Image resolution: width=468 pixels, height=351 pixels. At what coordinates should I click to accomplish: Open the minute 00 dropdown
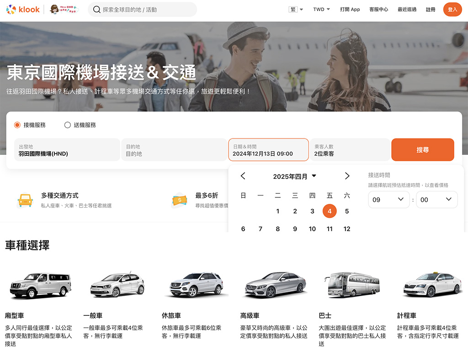pyautogui.click(x=436, y=200)
